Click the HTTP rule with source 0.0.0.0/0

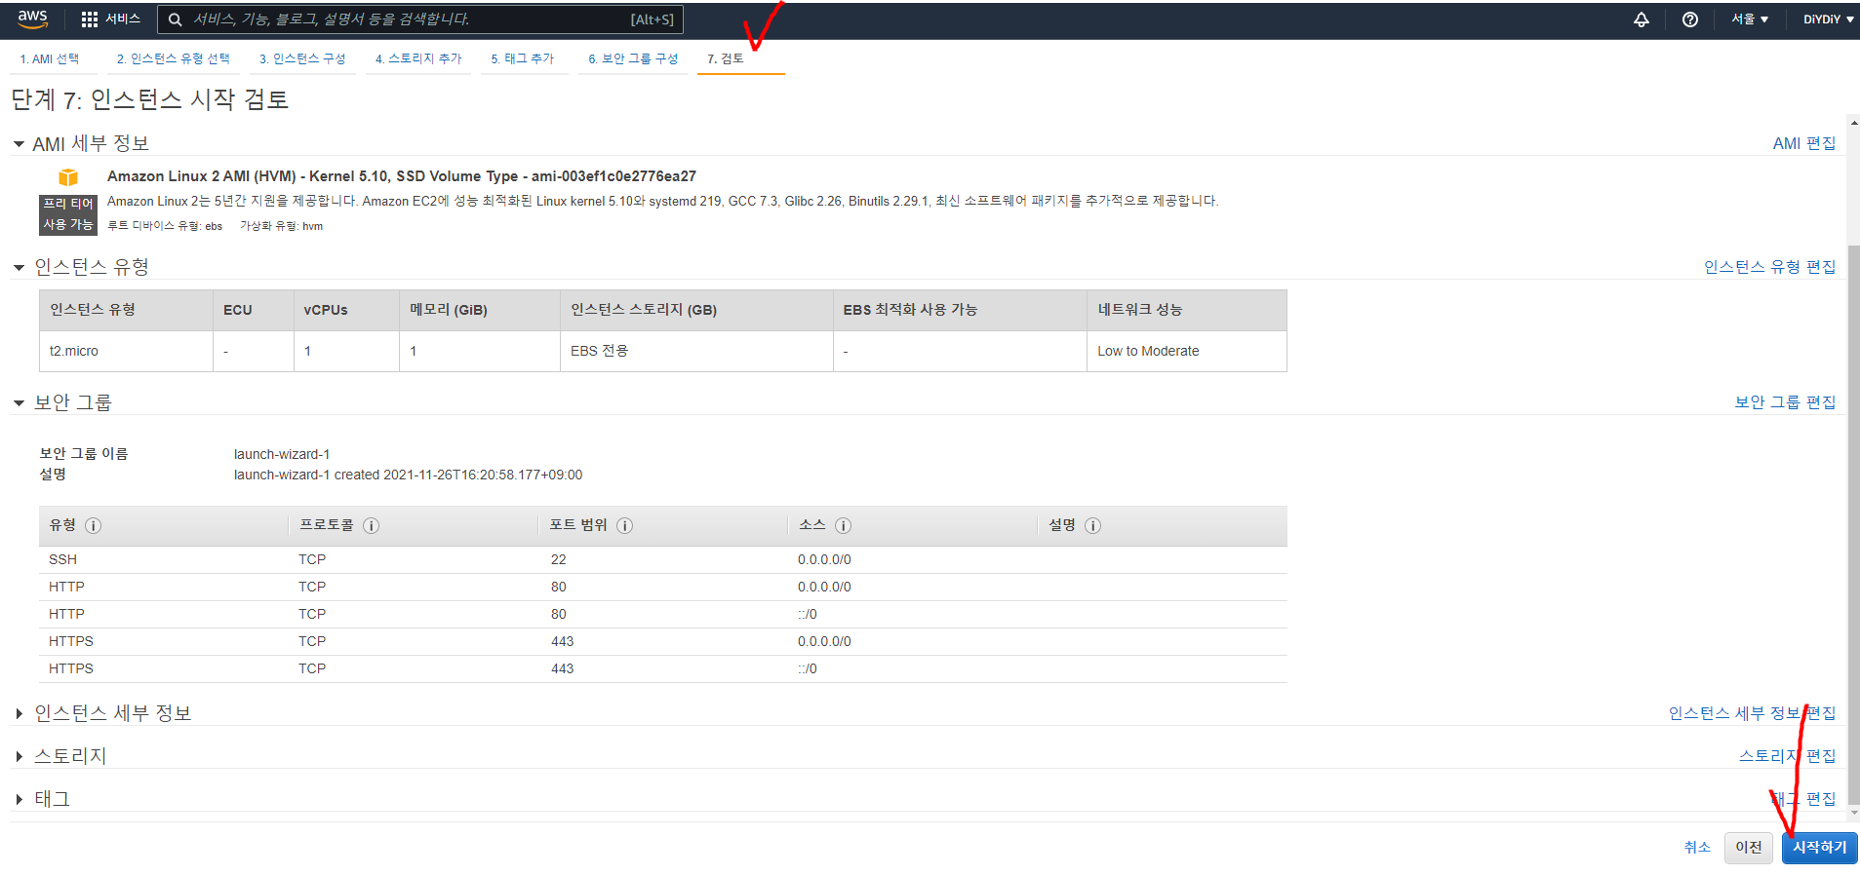pos(663,587)
